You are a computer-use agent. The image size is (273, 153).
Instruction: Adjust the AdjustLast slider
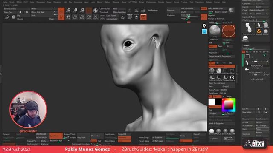(222, 53)
